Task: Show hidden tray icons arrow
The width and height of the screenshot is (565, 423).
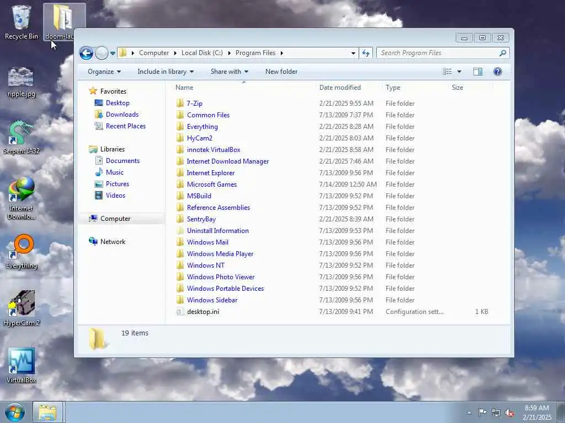Action: coord(469,413)
